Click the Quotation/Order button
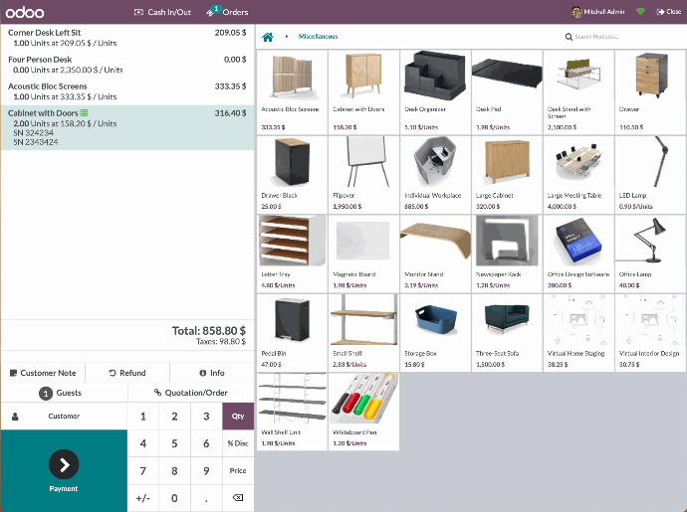Viewport: 687px width, 512px height. coord(190,393)
